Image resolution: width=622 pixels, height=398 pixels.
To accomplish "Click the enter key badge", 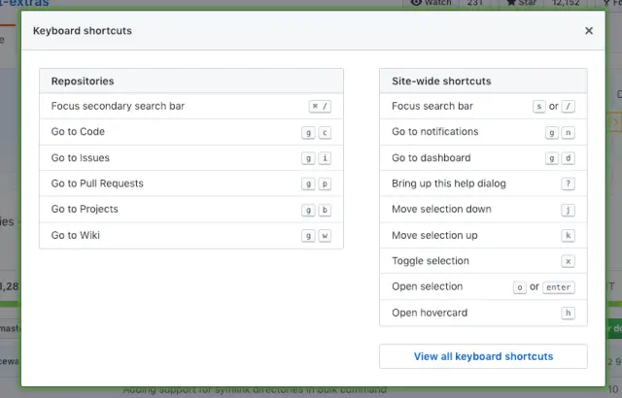I will click(x=559, y=287).
